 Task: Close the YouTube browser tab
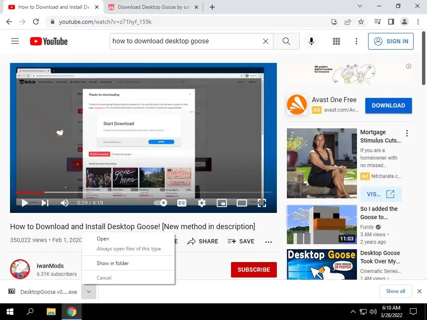pyautogui.click(x=97, y=7)
